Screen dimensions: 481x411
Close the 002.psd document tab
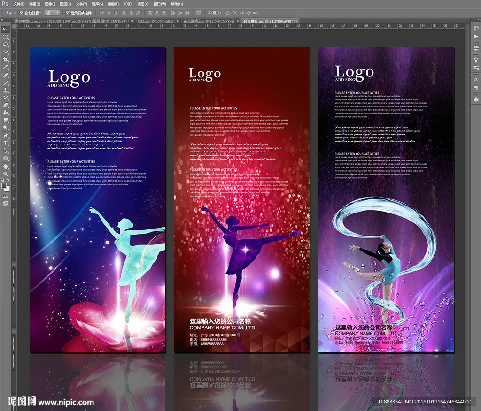178,21
